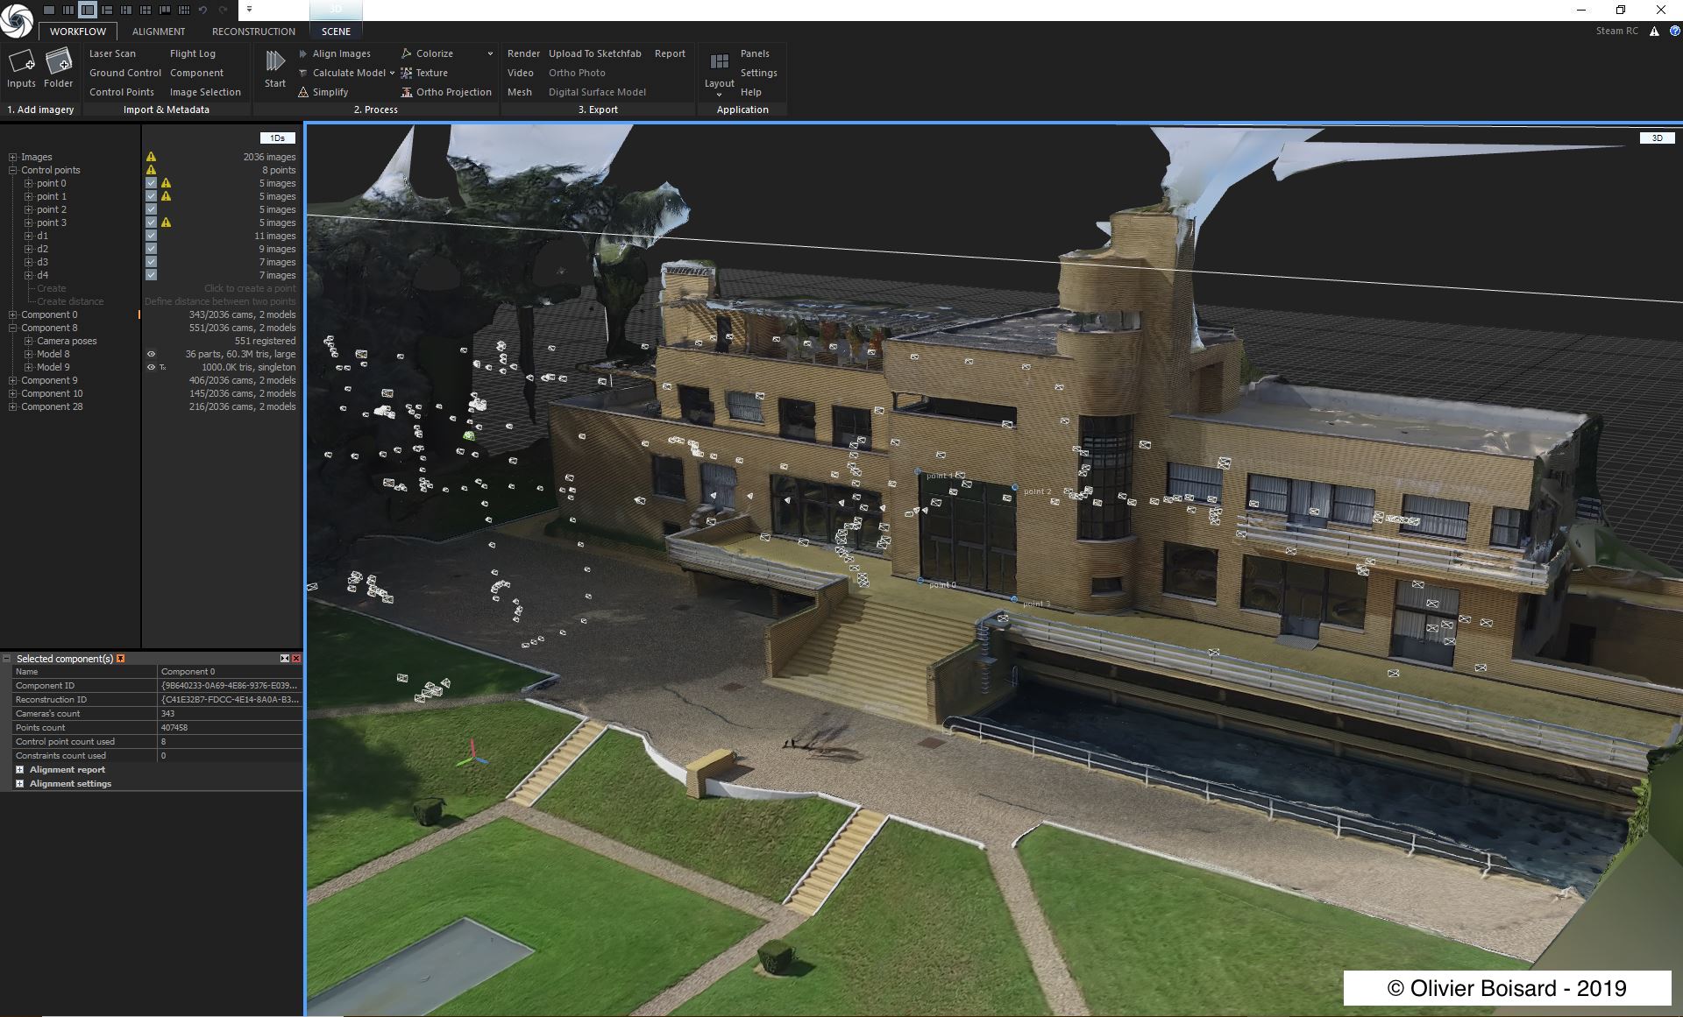Screen dimensions: 1683x1017
Task: Click the warning icon in point 3 row
Action: tap(167, 222)
